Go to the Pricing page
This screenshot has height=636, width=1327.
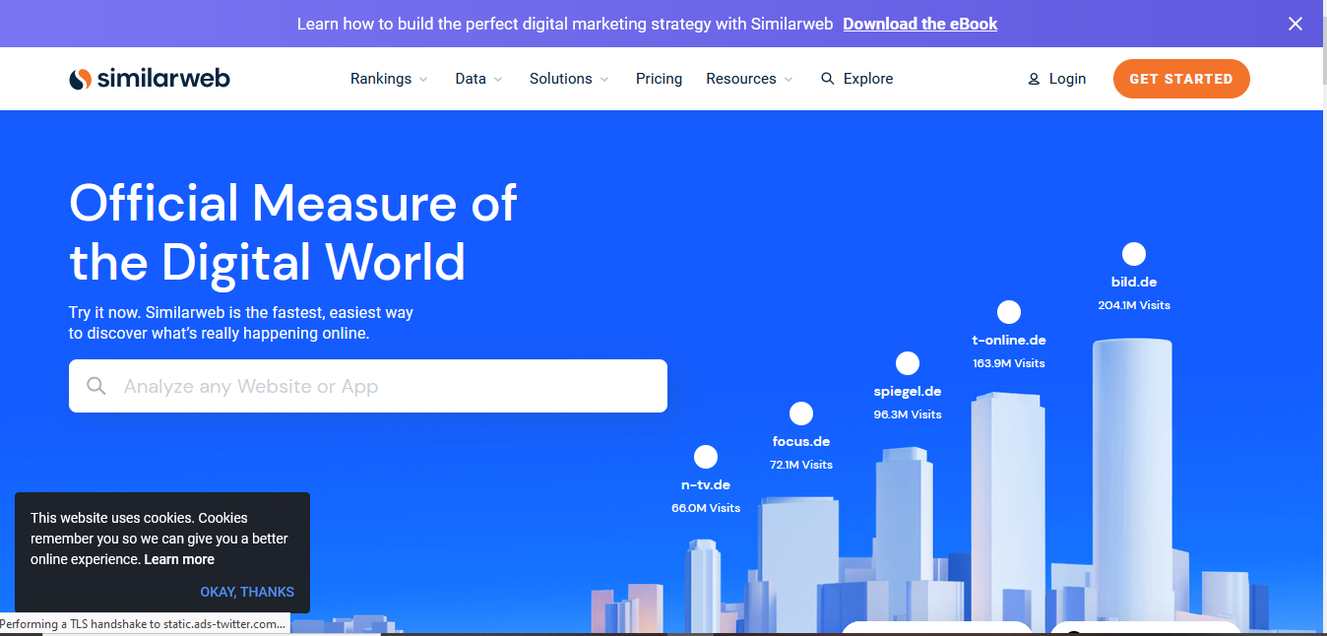coord(659,79)
